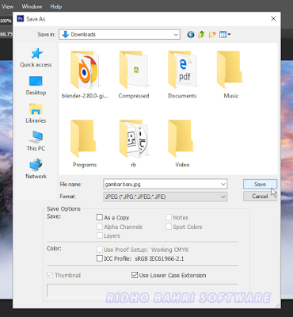Open Network in sidebar
Viewport: 293px width, 317px height.
tap(36, 169)
